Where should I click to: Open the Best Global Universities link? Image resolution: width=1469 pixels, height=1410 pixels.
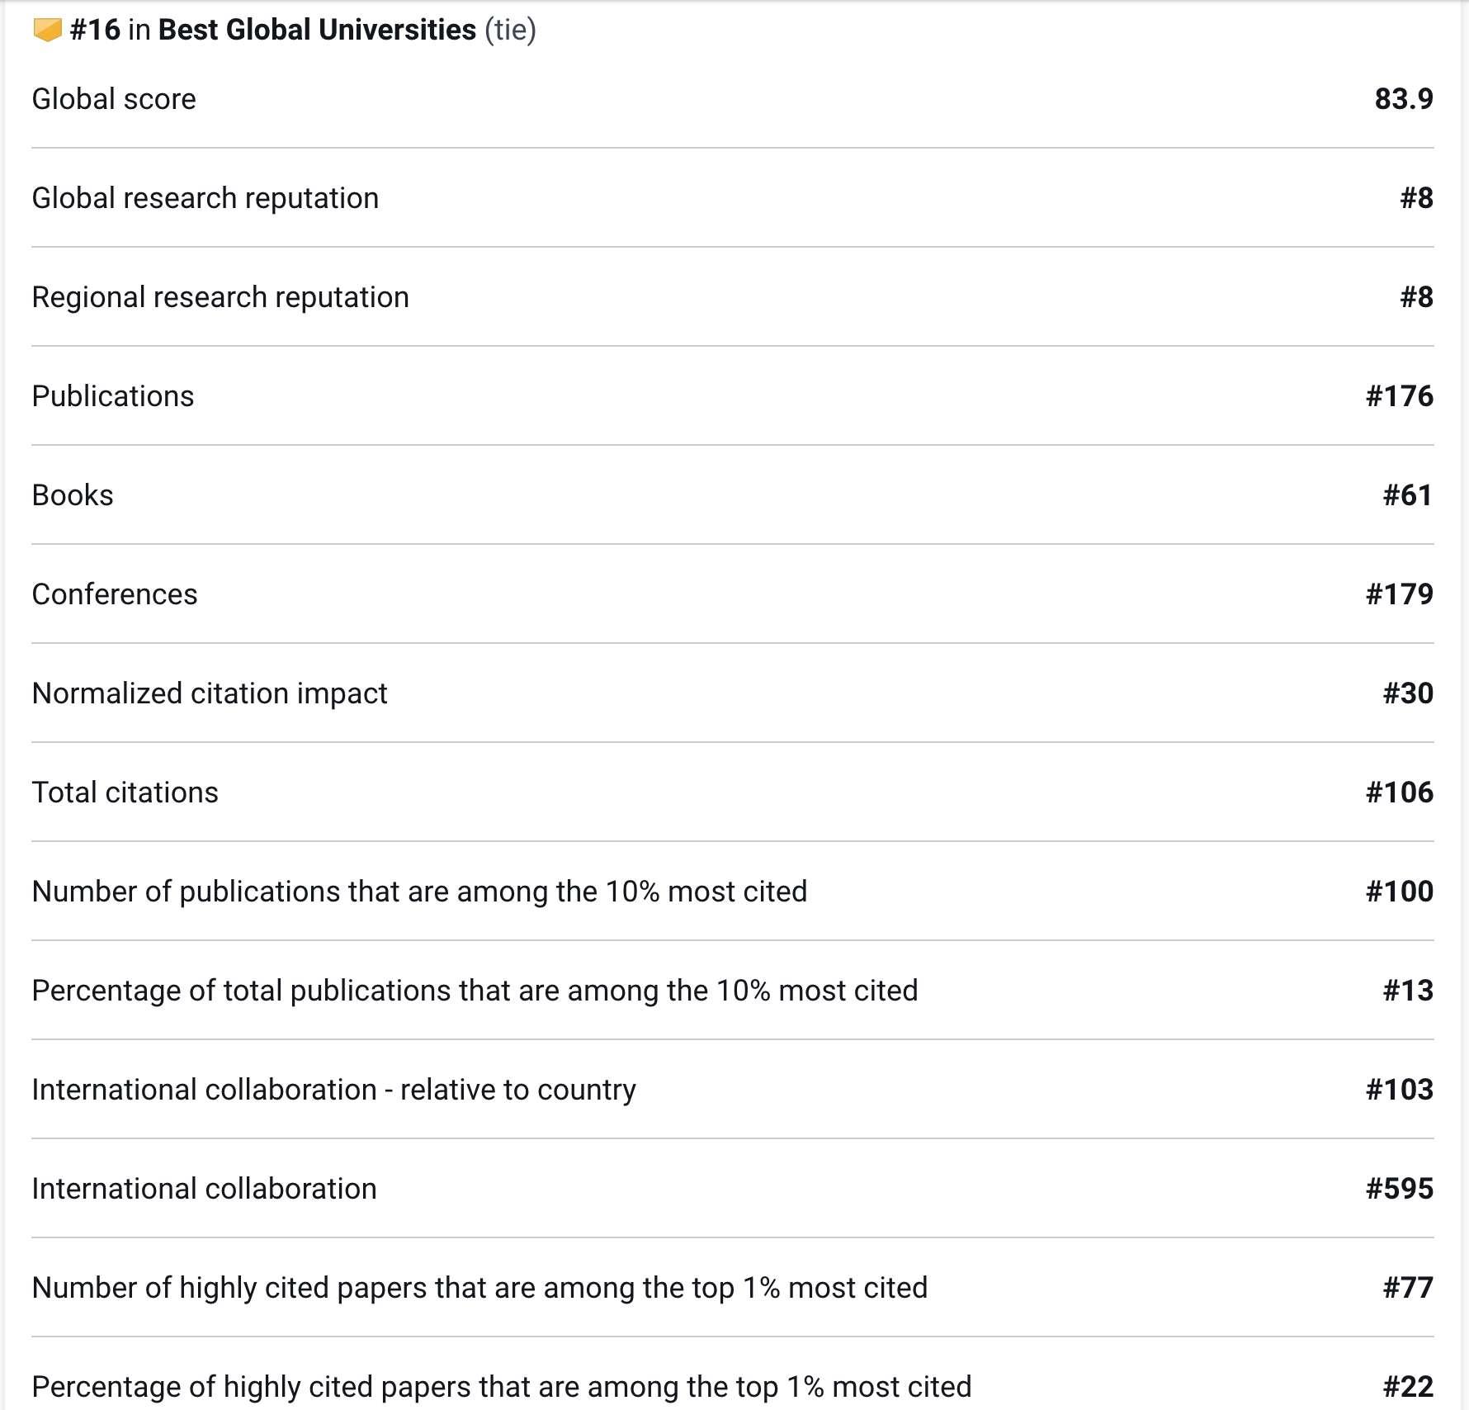click(317, 30)
